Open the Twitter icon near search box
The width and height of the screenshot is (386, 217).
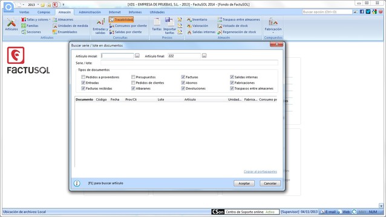point(368,11)
